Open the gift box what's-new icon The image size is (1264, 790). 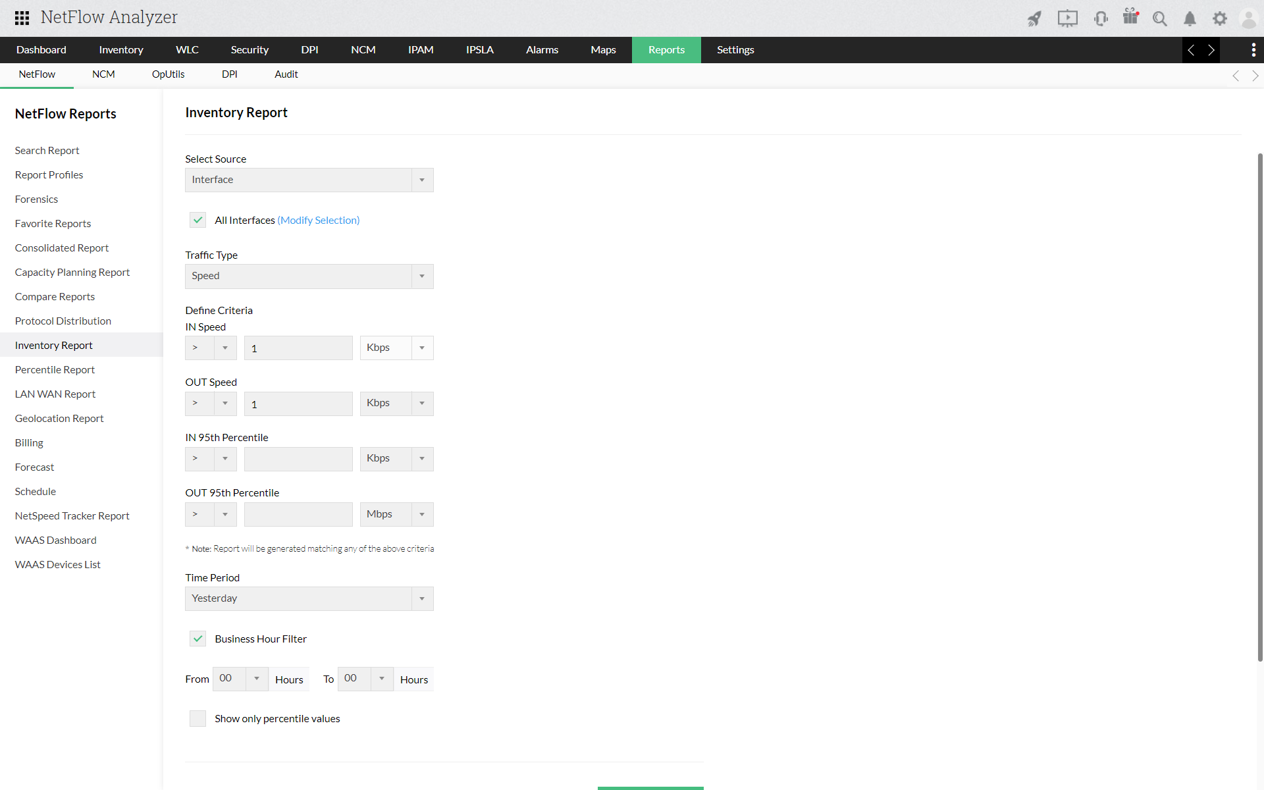[x=1130, y=17]
